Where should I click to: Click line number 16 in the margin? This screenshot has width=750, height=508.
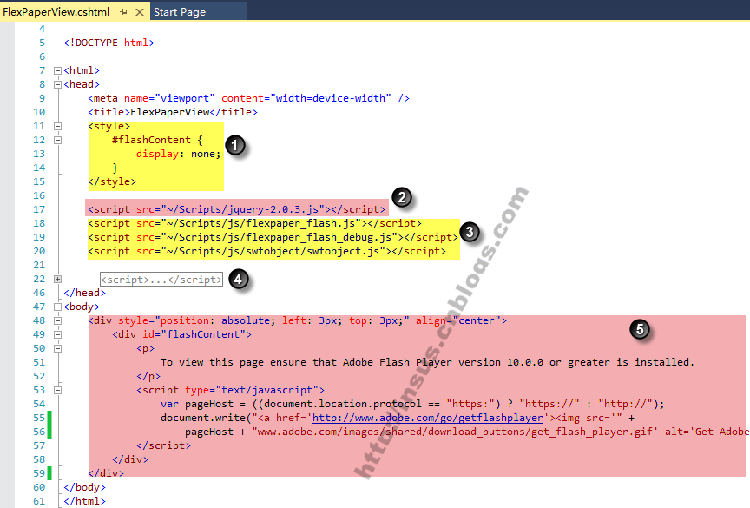pyautogui.click(x=39, y=195)
